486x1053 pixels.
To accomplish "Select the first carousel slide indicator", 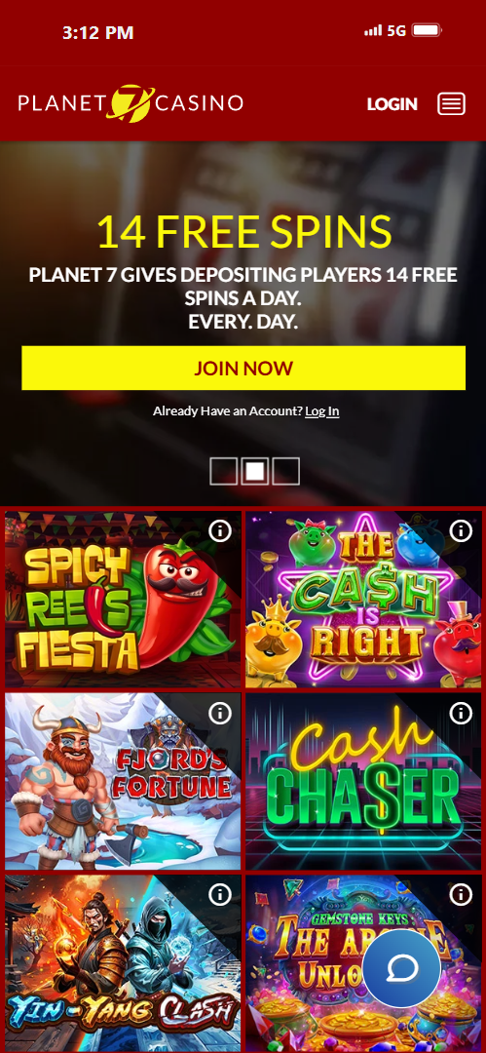I will (x=224, y=471).
